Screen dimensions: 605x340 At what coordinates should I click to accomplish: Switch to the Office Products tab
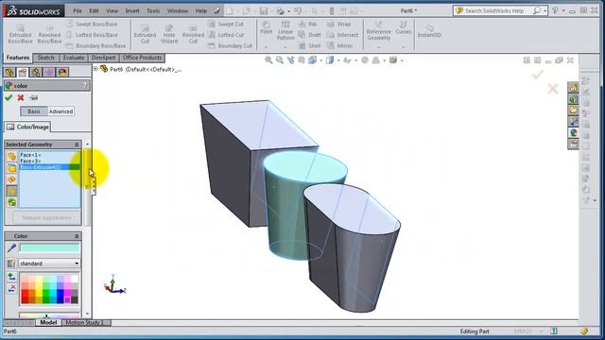tap(142, 58)
